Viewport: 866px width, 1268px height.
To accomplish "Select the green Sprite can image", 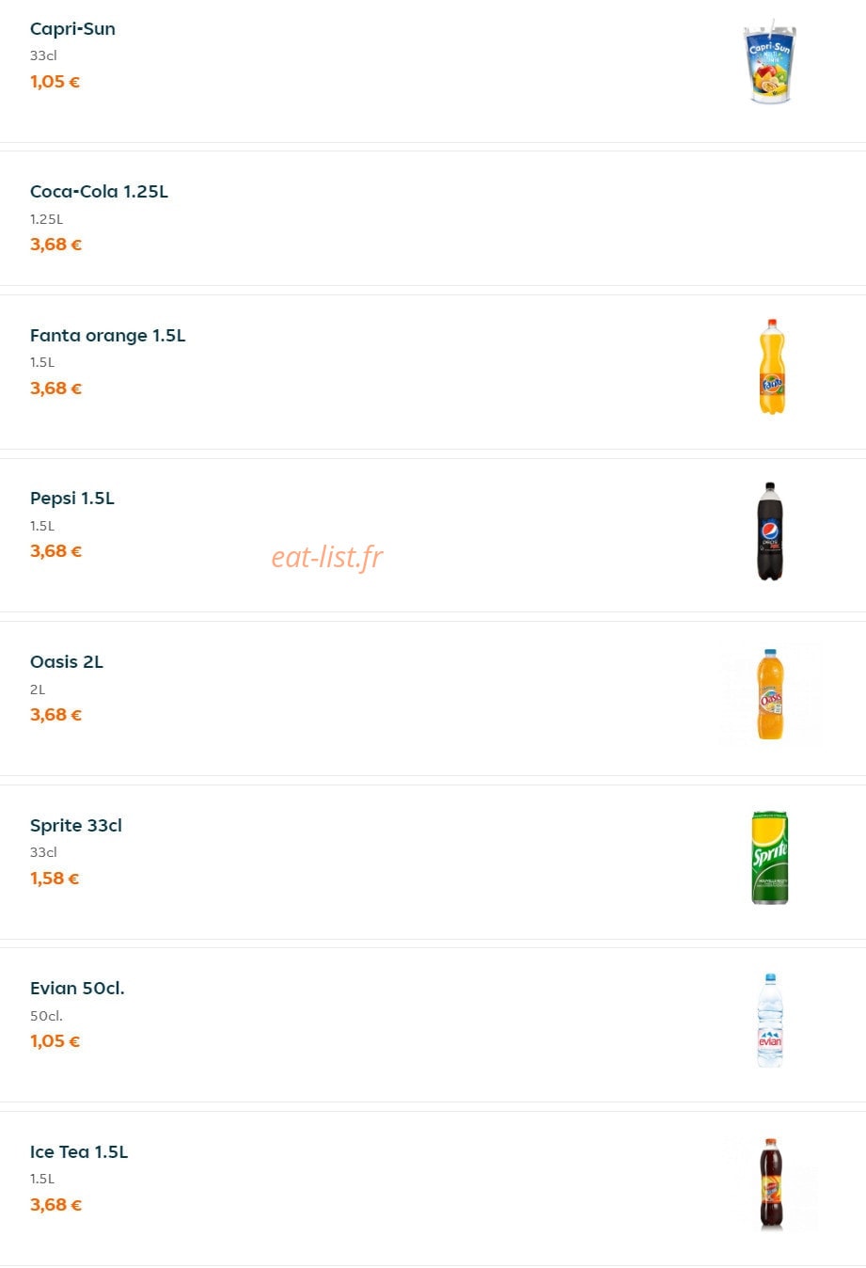I will point(770,857).
